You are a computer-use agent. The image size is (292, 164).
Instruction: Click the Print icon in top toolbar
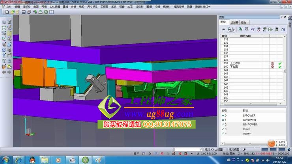[x=40, y=12]
